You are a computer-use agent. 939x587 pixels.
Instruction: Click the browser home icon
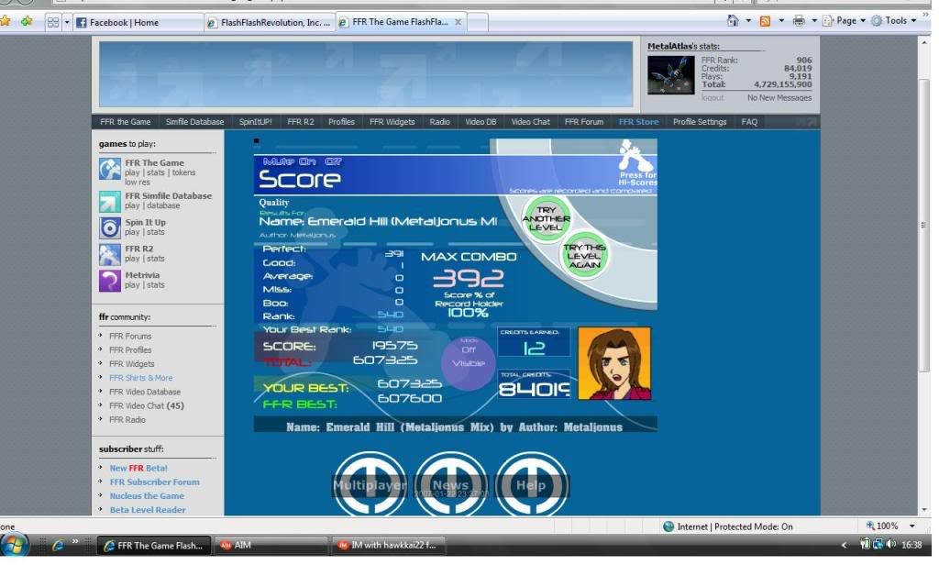pyautogui.click(x=733, y=21)
